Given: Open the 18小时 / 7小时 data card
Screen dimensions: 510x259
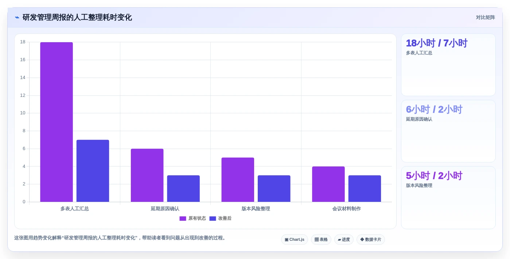Looking at the screenshot, I should click(x=448, y=65).
